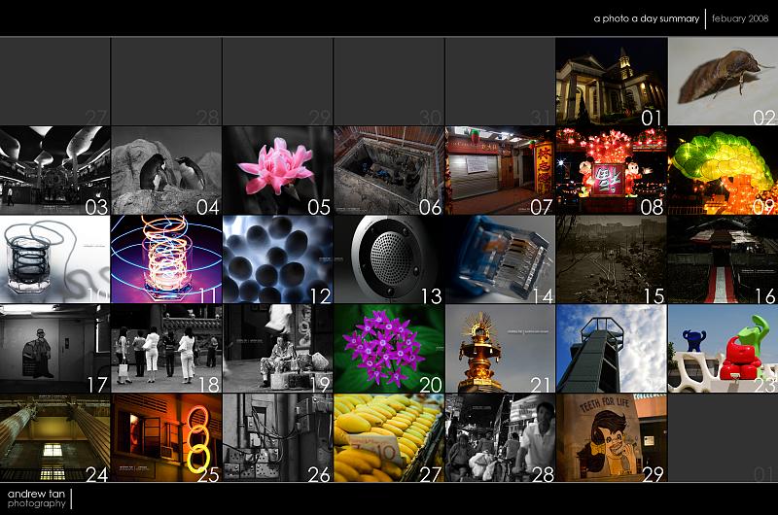Open the Teeth For Life poster photo

(x=611, y=437)
